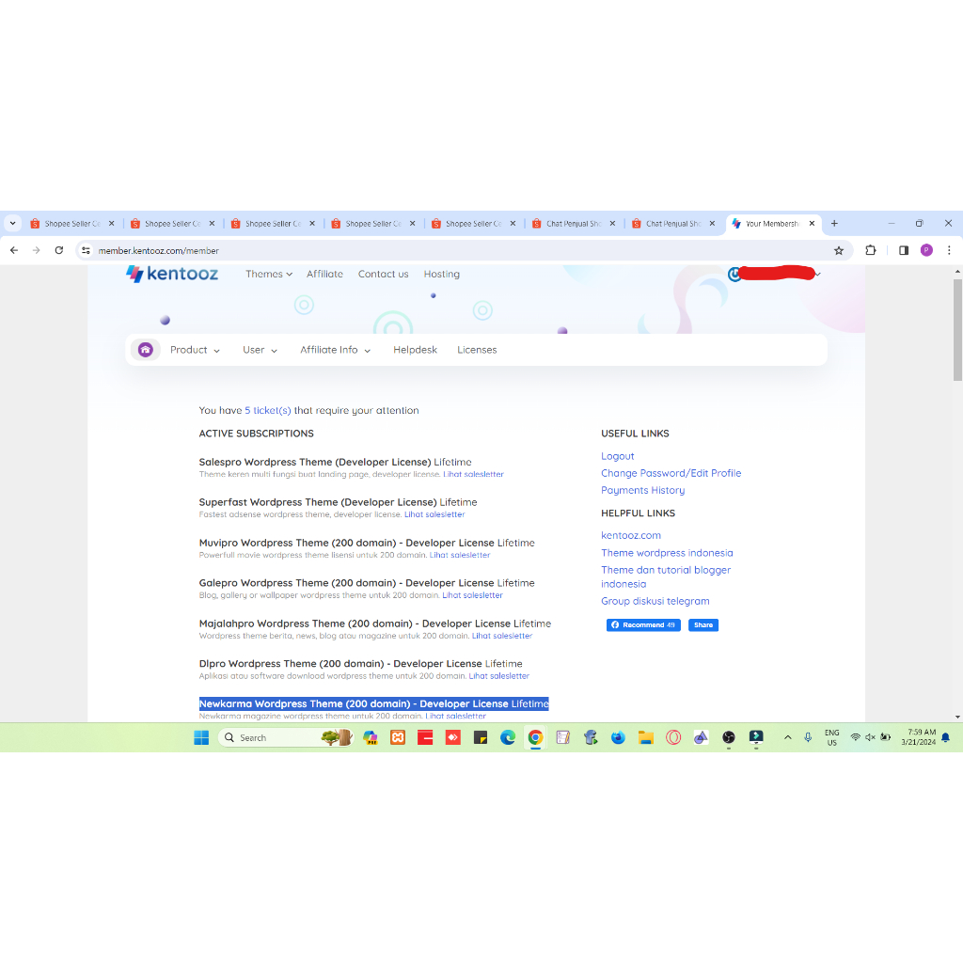Click the user account power icon
This screenshot has width=963, height=963.
coord(734,275)
